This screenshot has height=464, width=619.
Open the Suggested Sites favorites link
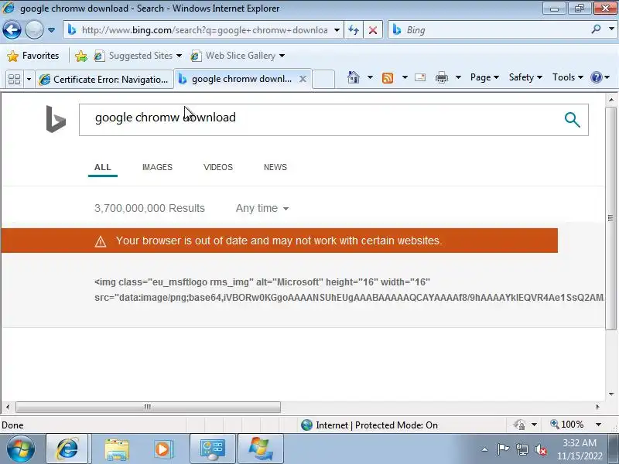click(x=138, y=56)
